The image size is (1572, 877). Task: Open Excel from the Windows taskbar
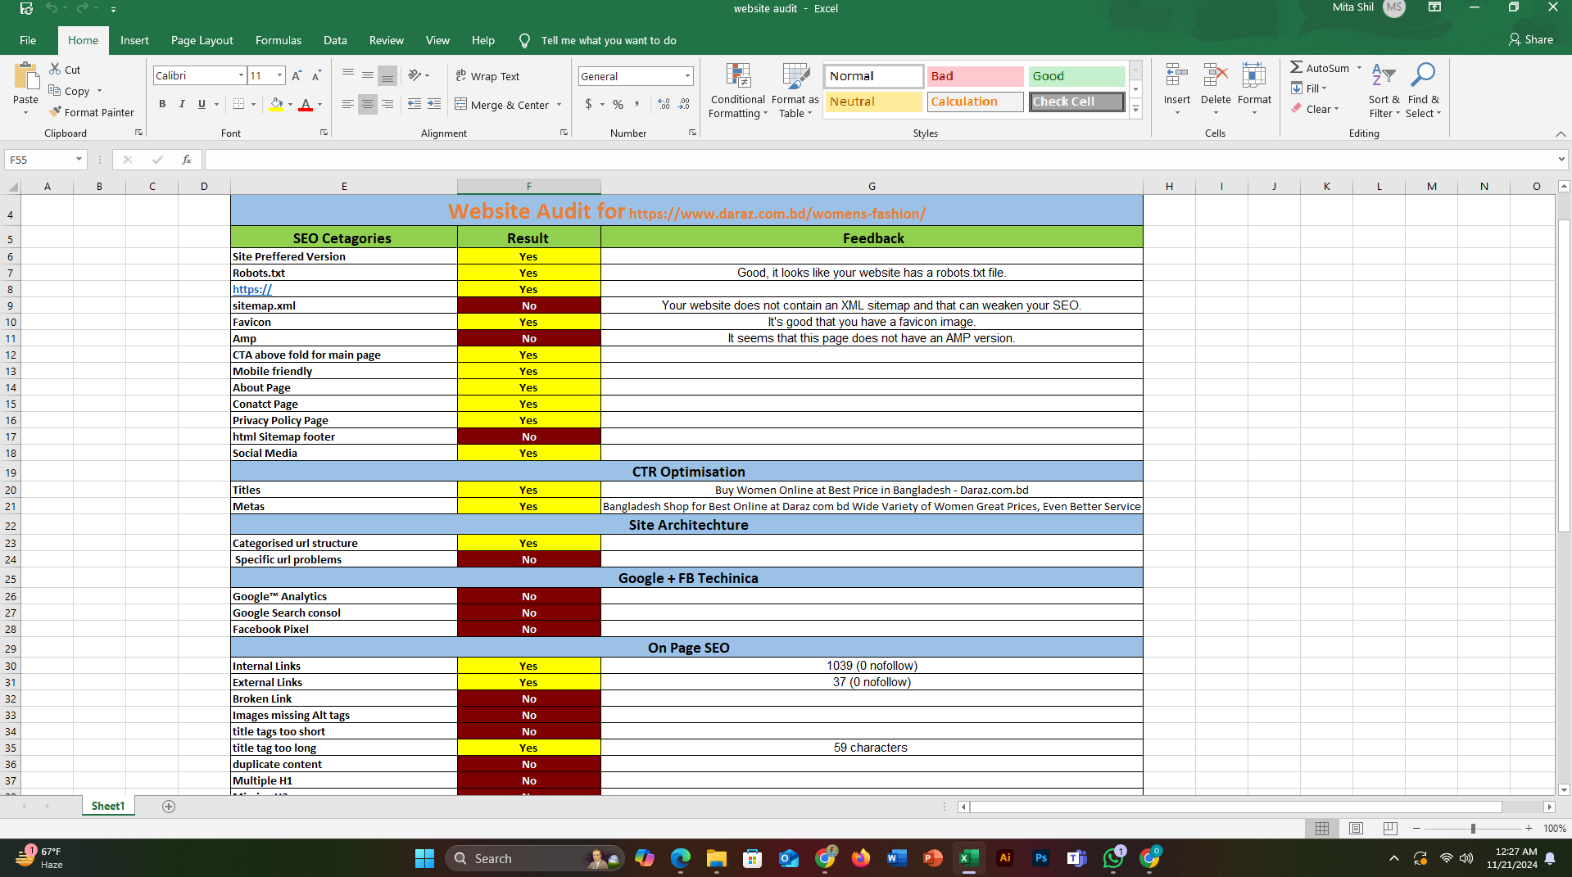[968, 858]
